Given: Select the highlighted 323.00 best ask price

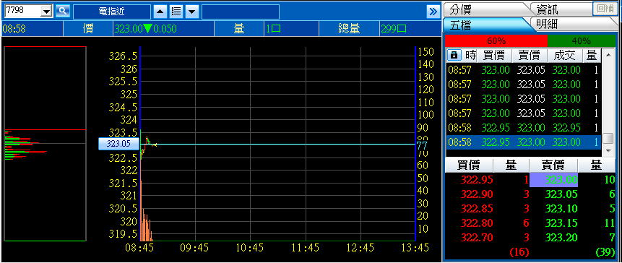Looking at the screenshot, I should (554, 180).
